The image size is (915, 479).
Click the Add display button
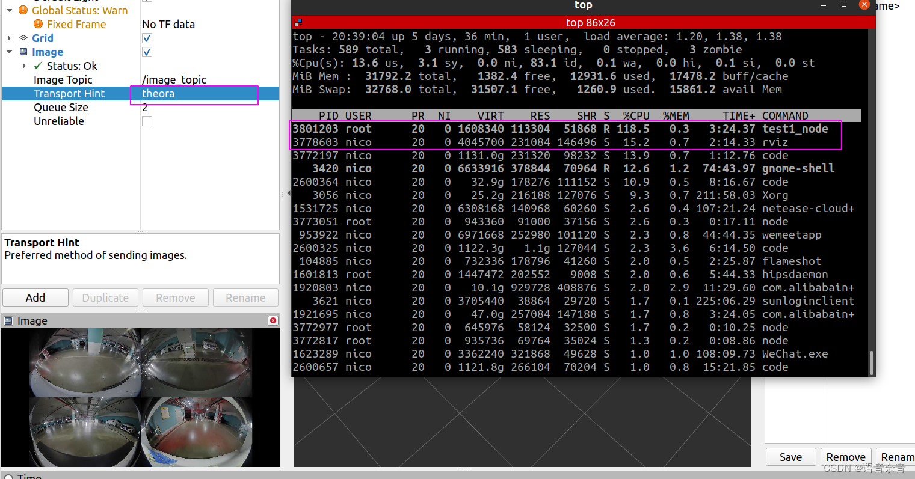pyautogui.click(x=35, y=297)
